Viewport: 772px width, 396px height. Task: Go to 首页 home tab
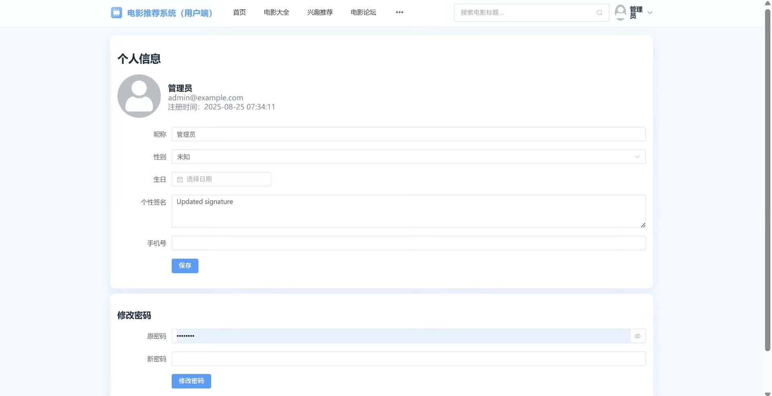pyautogui.click(x=239, y=12)
